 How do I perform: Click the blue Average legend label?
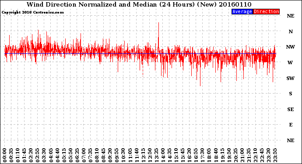[242, 11]
